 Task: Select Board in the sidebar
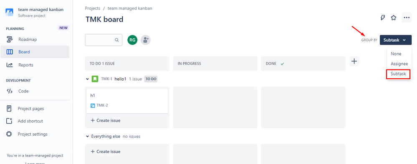[35, 52]
